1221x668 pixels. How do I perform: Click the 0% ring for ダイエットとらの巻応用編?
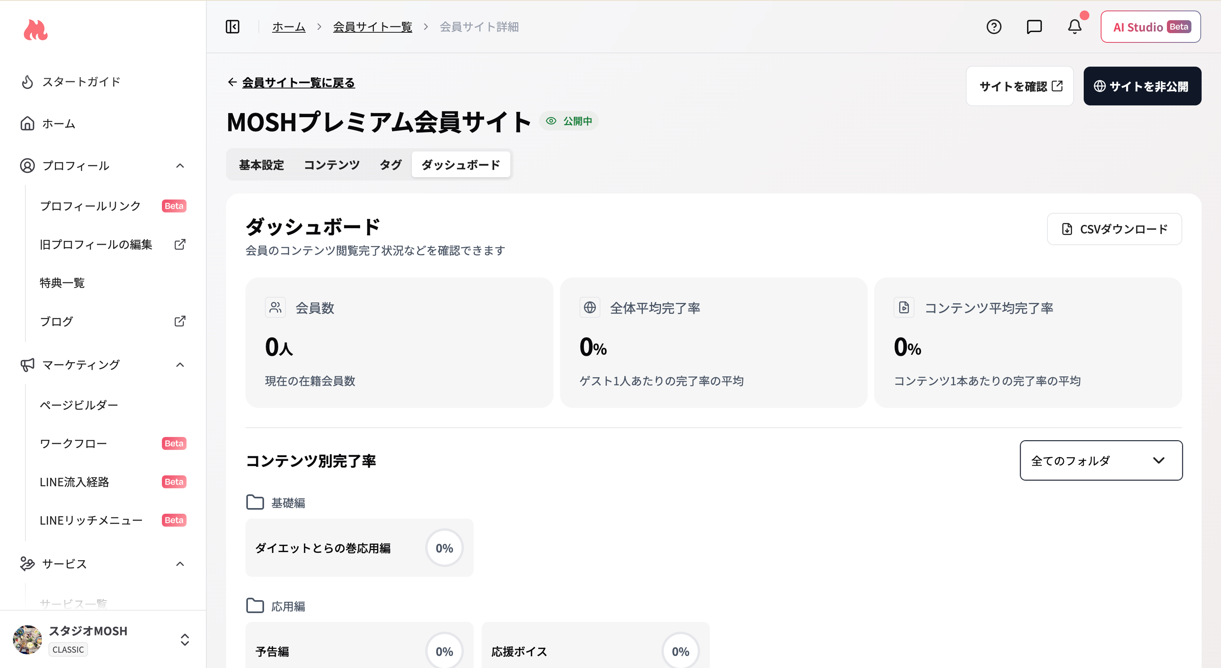pyautogui.click(x=444, y=548)
